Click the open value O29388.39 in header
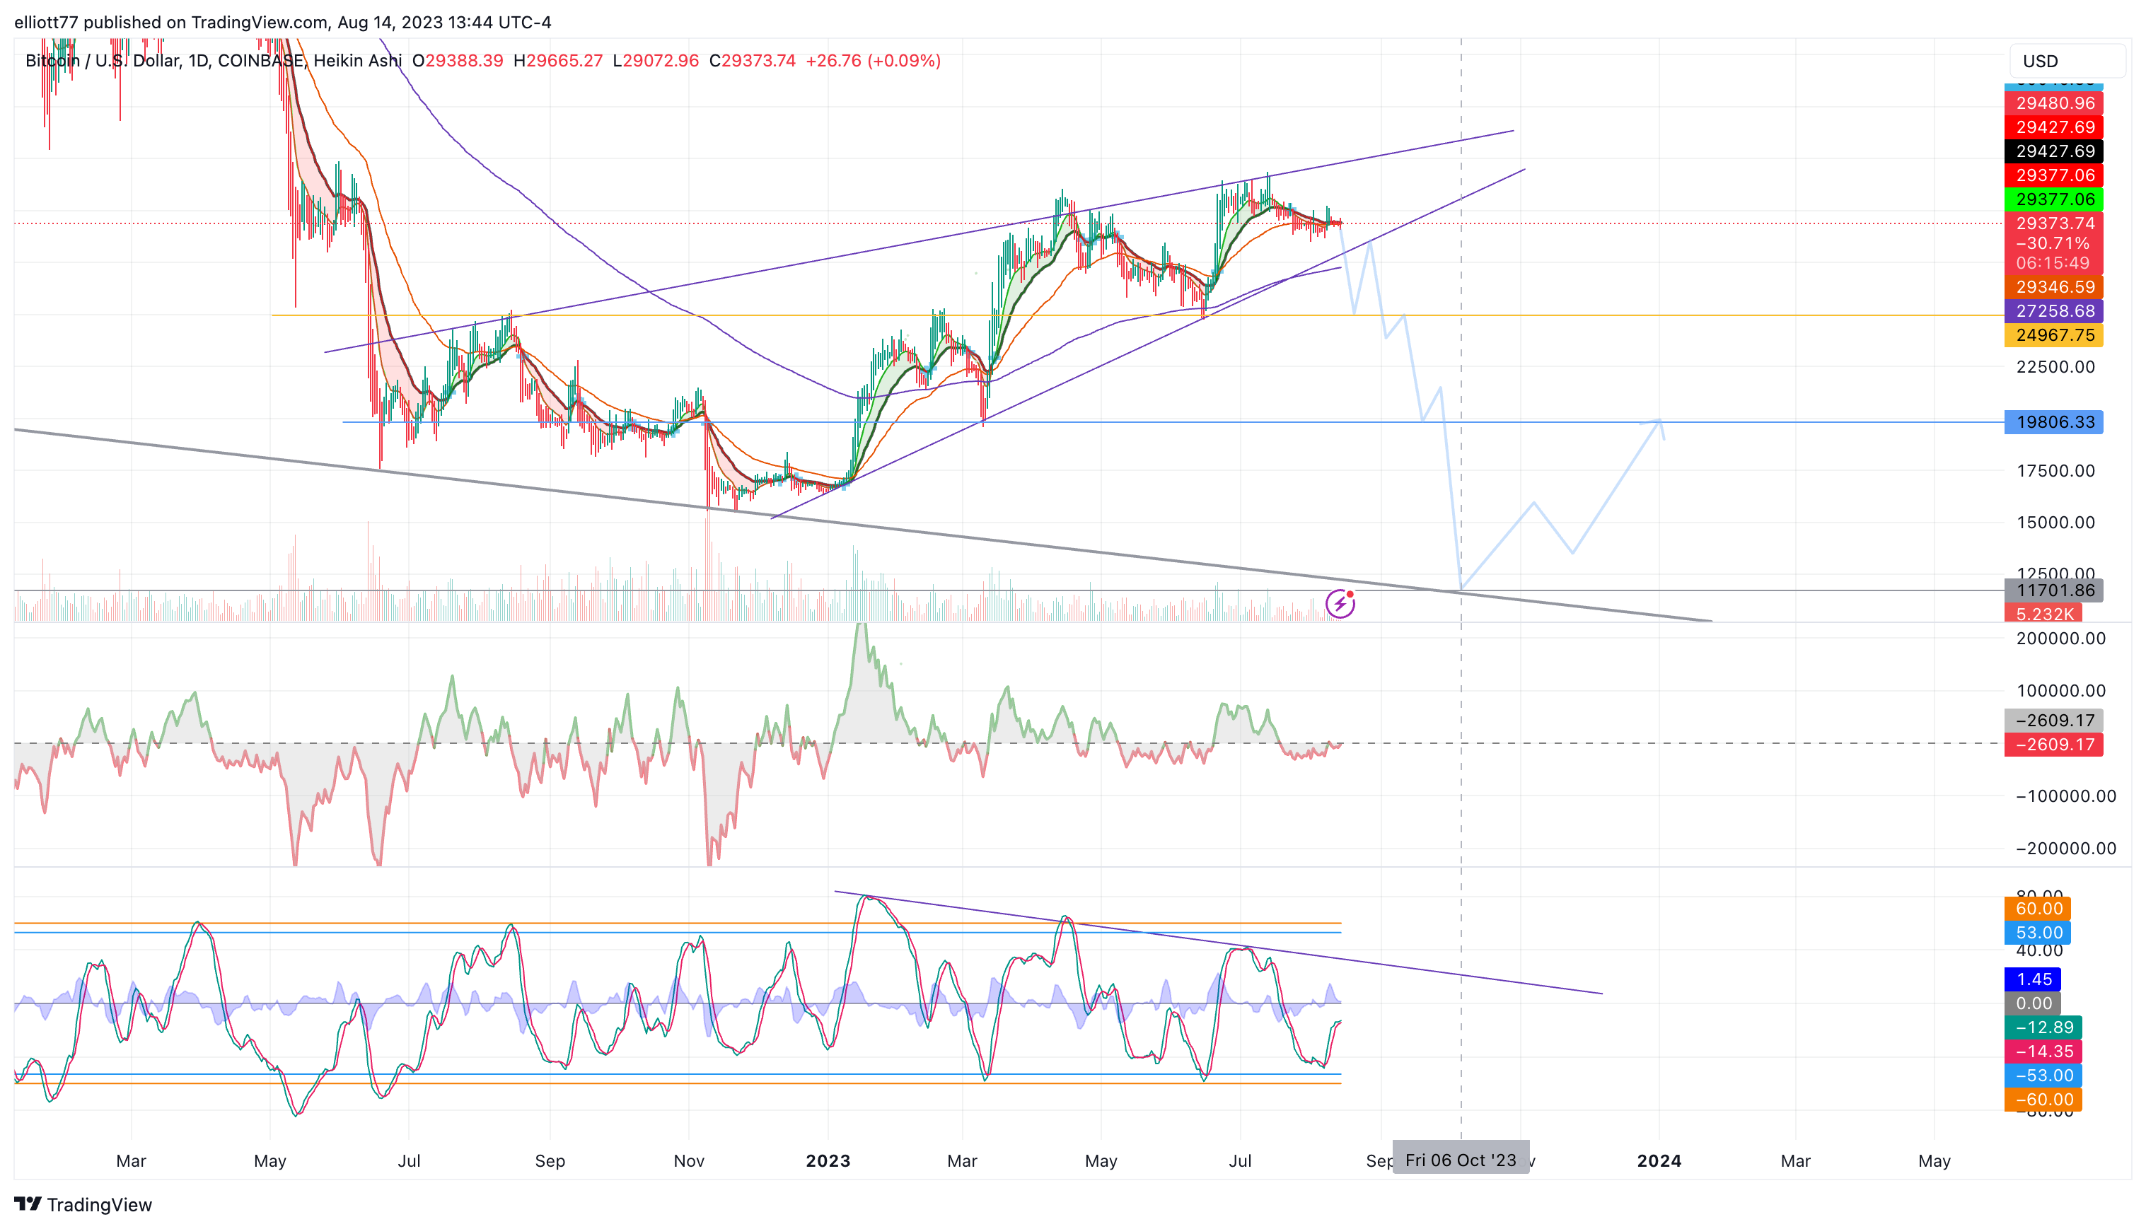Image resolution: width=2146 pixels, height=1229 pixels. point(457,61)
